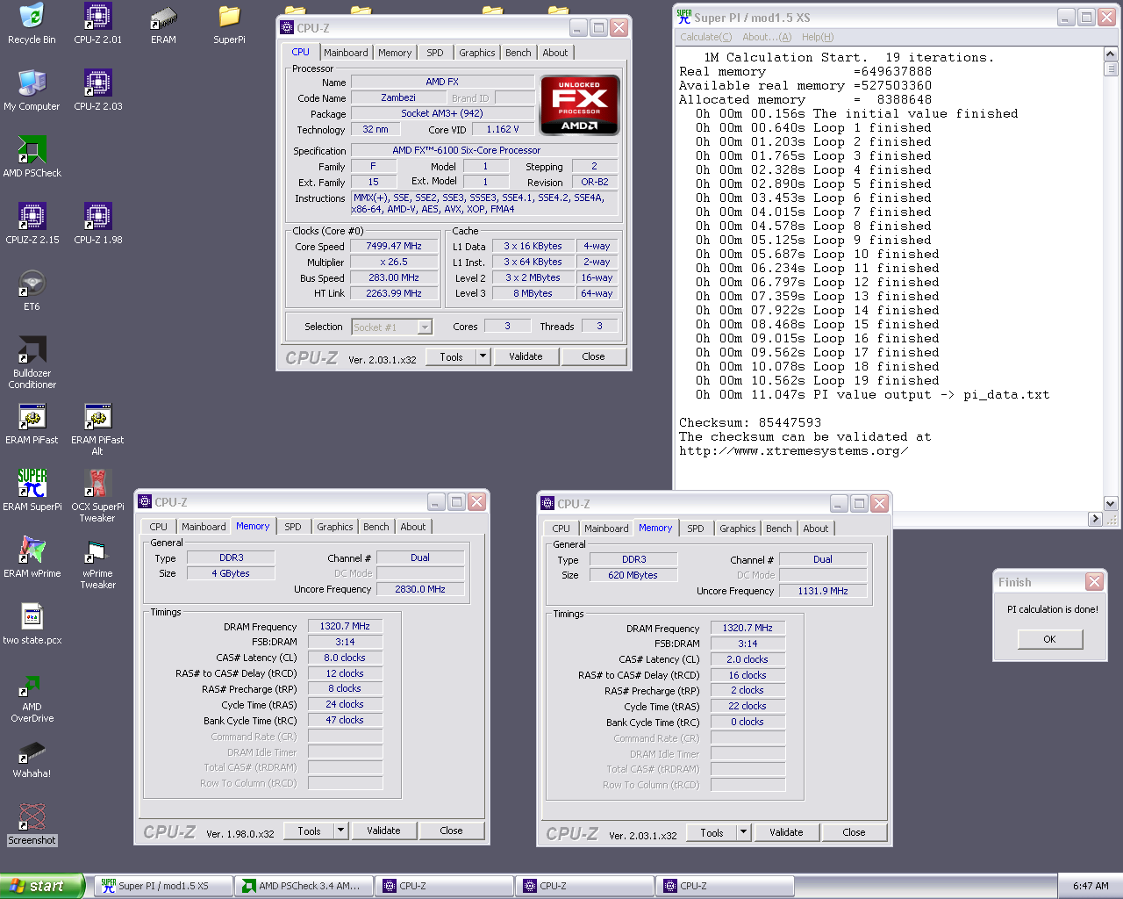1123x899 pixels.
Task: Click Close in the top CPU-Z window
Action: pyautogui.click(x=593, y=356)
